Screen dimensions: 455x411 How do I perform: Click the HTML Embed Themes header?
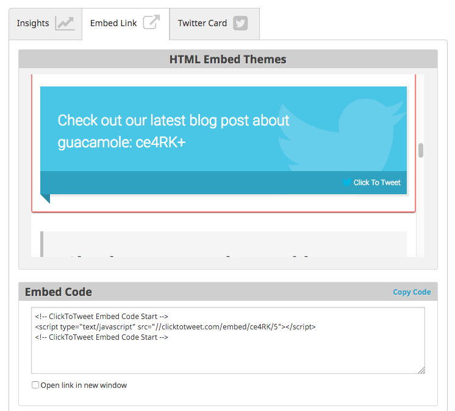[x=227, y=60]
